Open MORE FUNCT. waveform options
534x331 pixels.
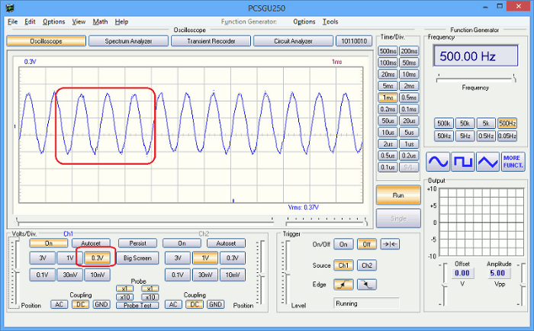[x=513, y=162]
